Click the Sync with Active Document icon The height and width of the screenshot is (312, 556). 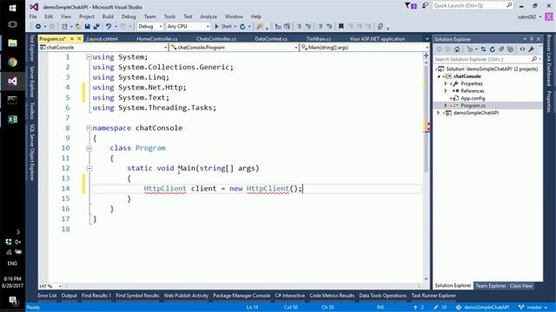[x=483, y=49]
